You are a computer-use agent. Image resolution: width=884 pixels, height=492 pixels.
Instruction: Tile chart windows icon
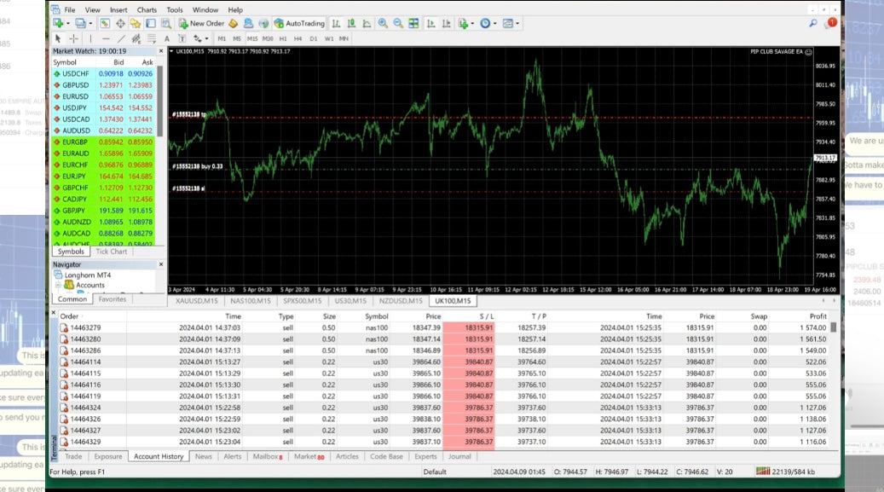(413, 23)
